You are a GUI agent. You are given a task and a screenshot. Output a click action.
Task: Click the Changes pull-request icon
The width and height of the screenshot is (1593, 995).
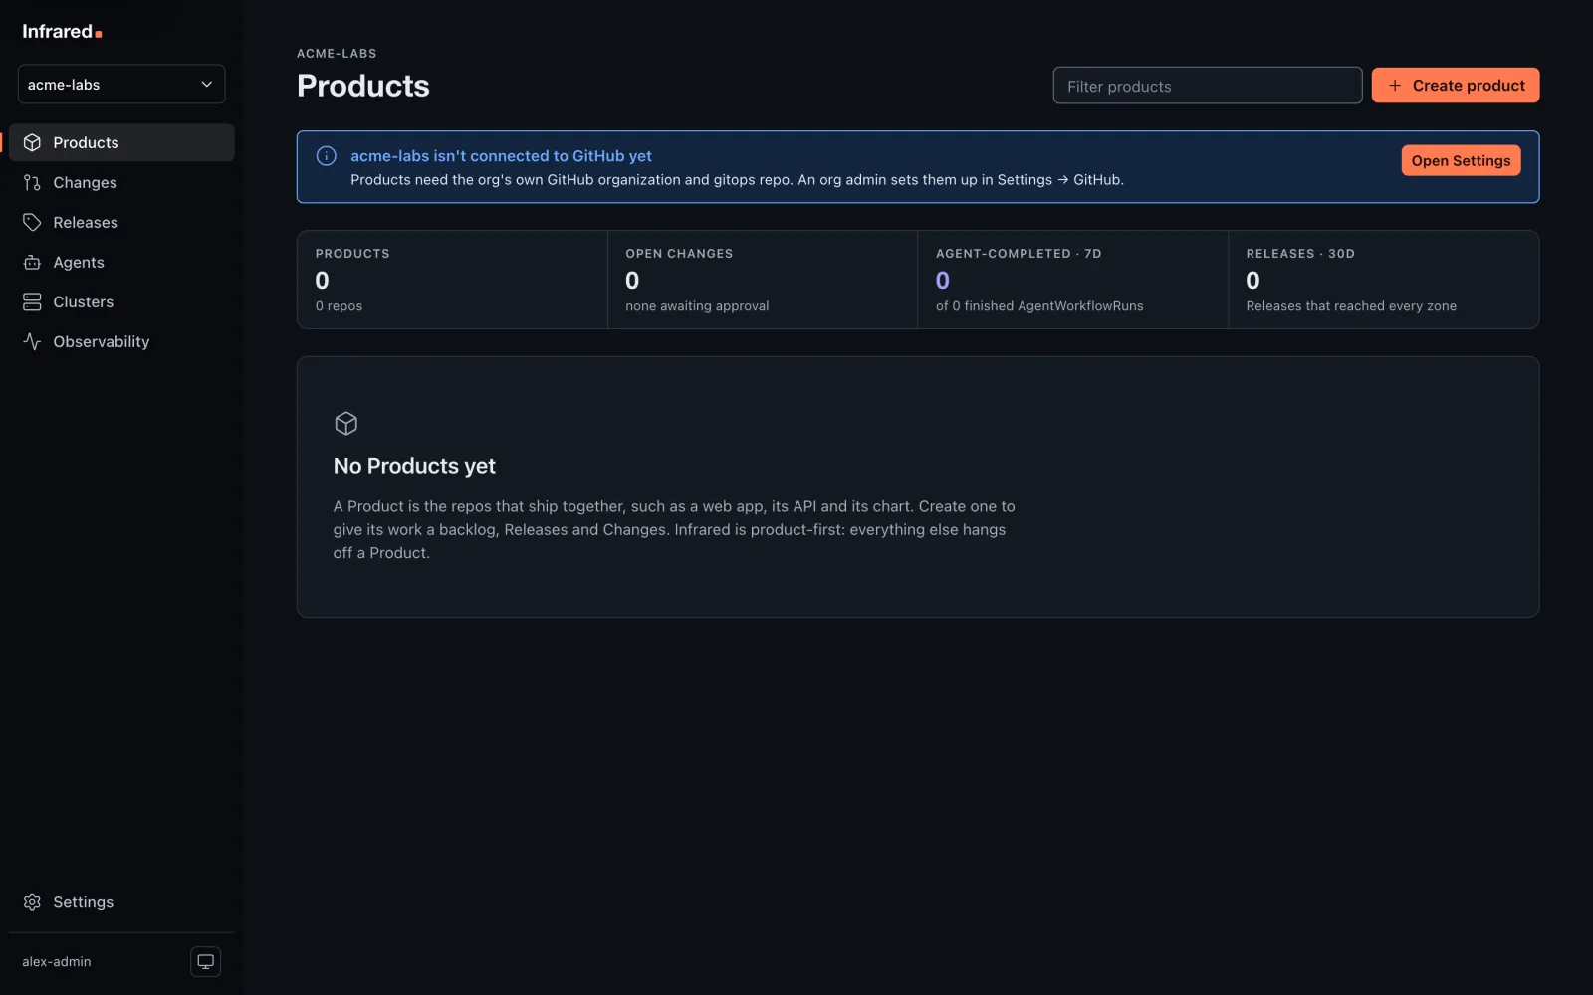tap(32, 182)
